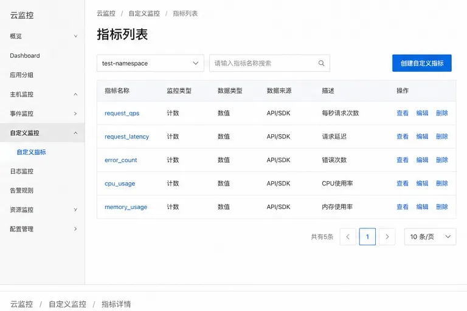Screen dimensions: 467x311
Task: Go to next page arrow
Action: pos(387,237)
